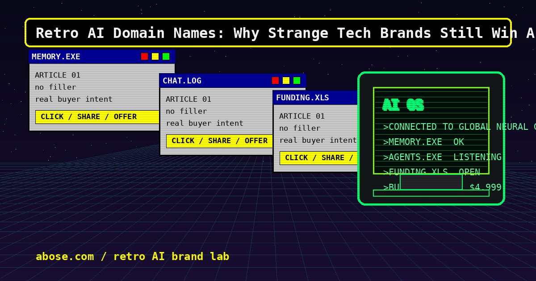Click the >MEMORY.EXE OK terminal line
Viewport: 536px width, 281px height.
423,142
